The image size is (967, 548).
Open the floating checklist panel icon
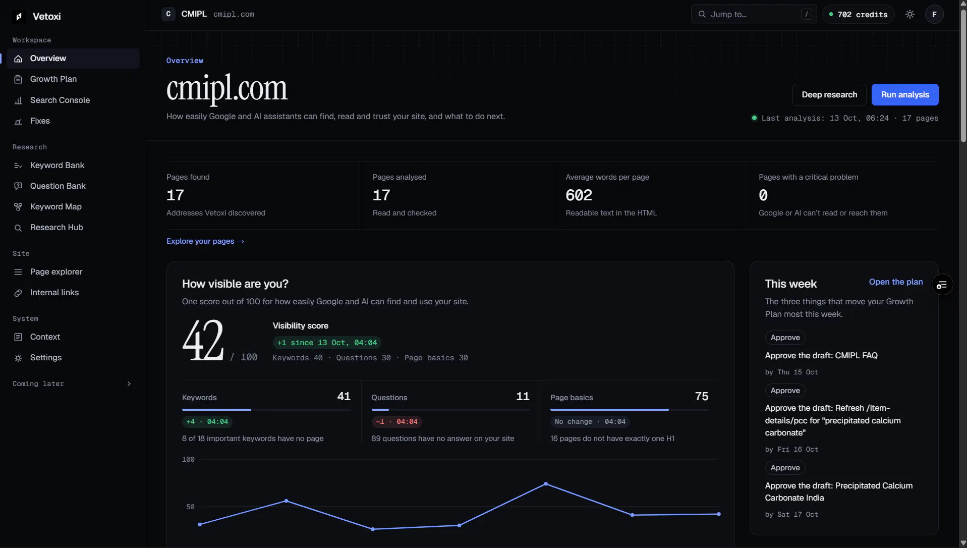942,285
